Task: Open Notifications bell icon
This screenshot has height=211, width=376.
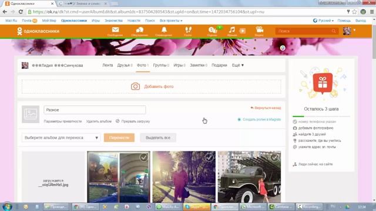Action: coord(164,30)
